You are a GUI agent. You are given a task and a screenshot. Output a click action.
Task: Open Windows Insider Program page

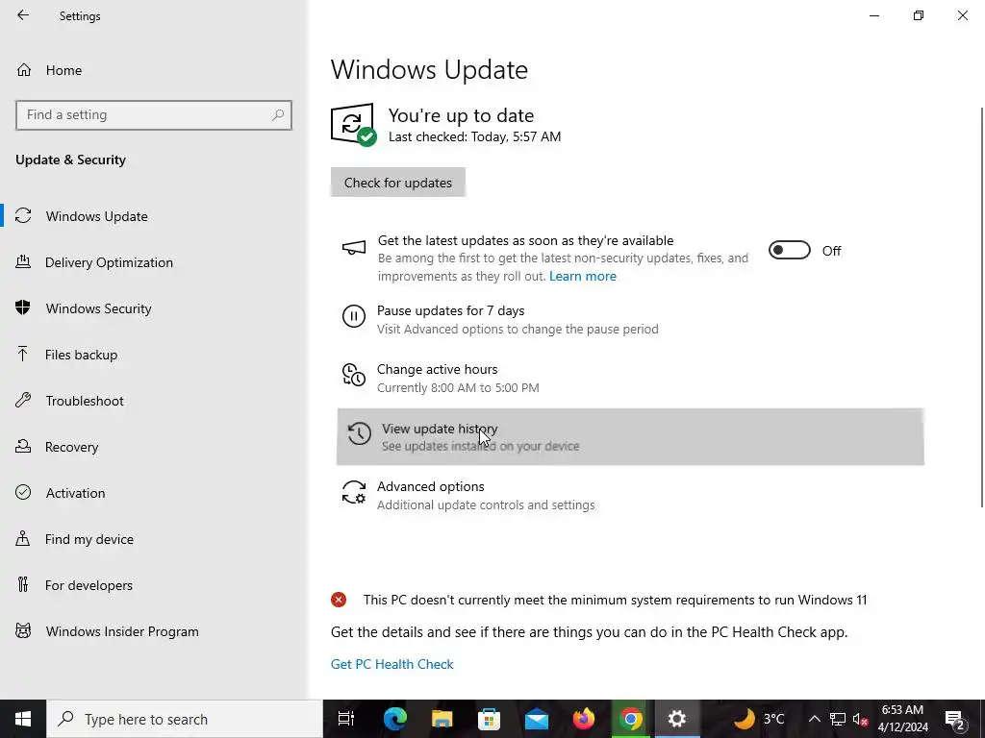(x=122, y=631)
